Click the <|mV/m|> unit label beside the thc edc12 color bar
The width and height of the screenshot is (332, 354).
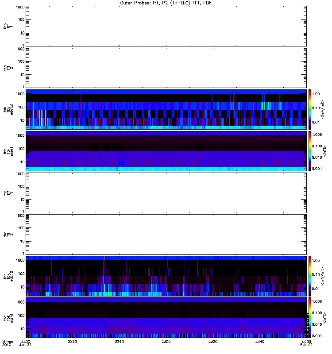point(323,276)
